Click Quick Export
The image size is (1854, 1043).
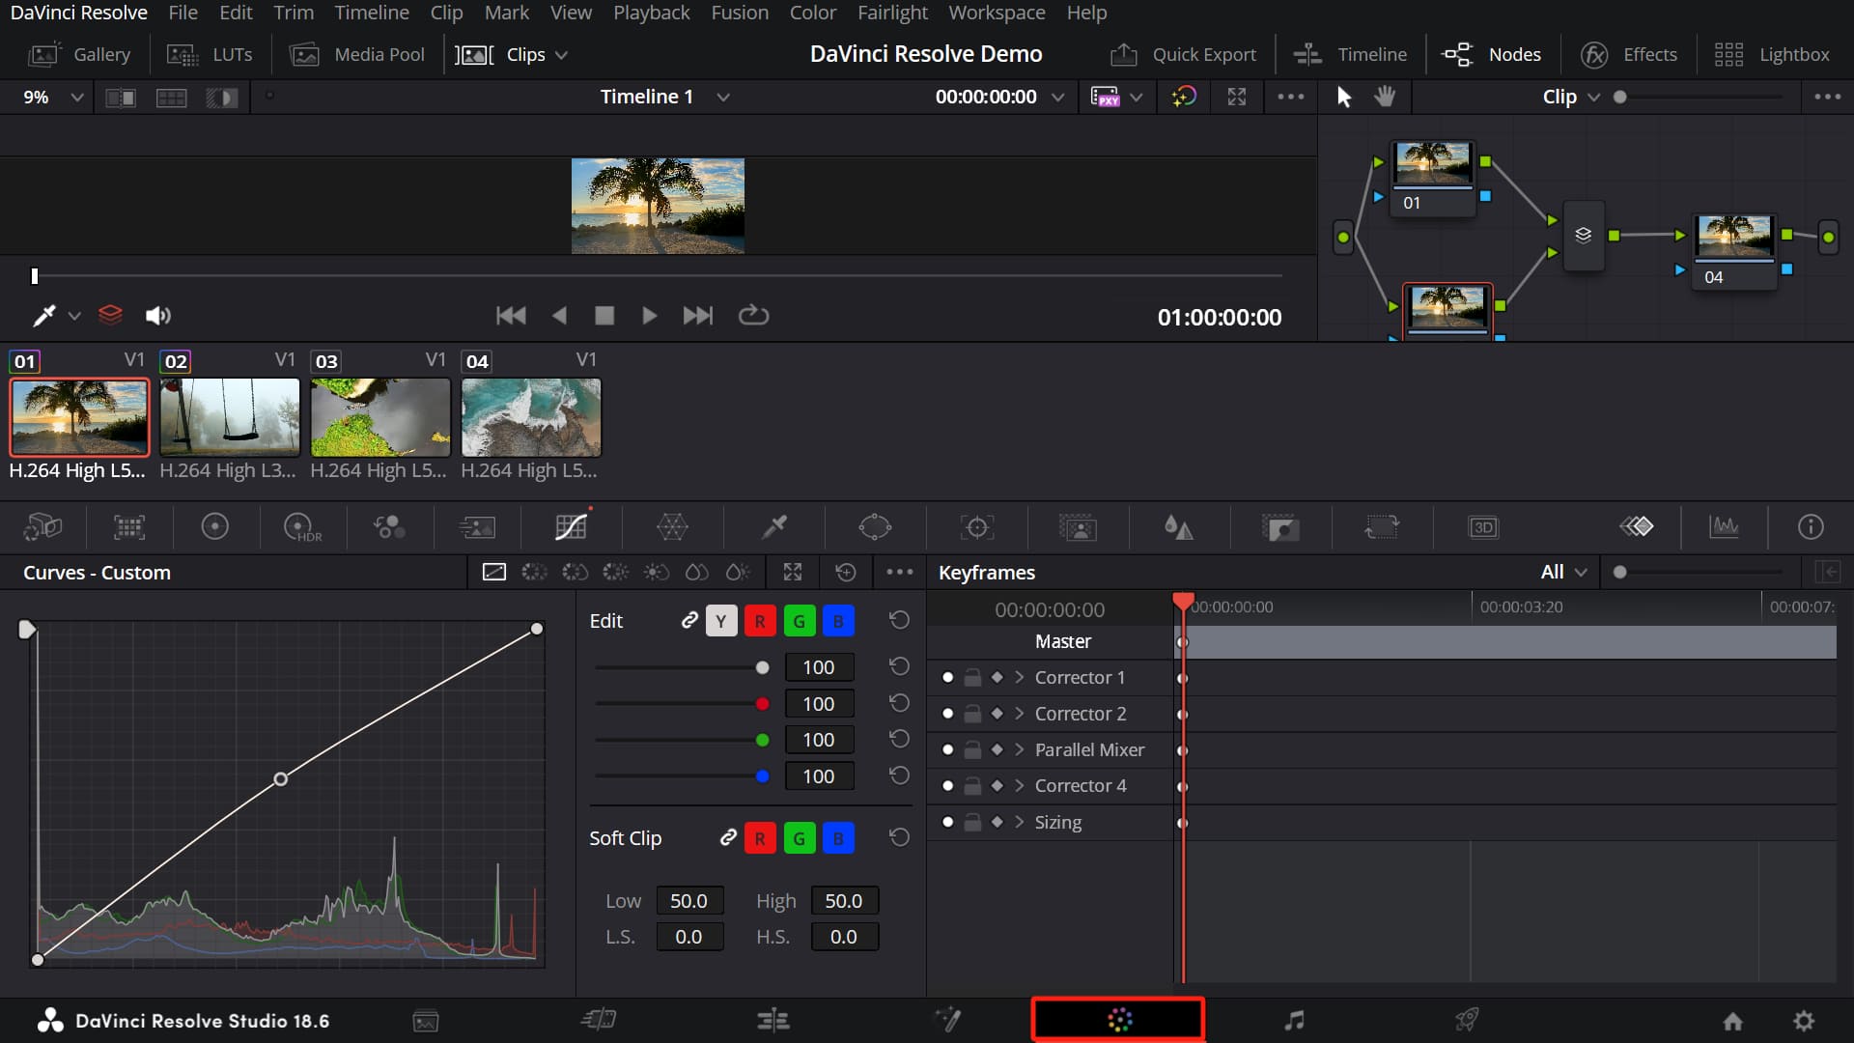1184,55
